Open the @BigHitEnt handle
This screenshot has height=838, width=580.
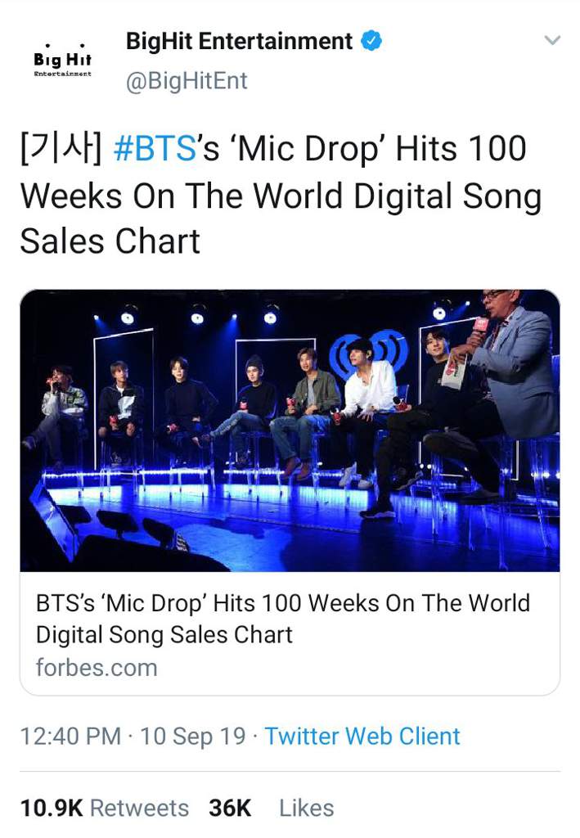[187, 81]
